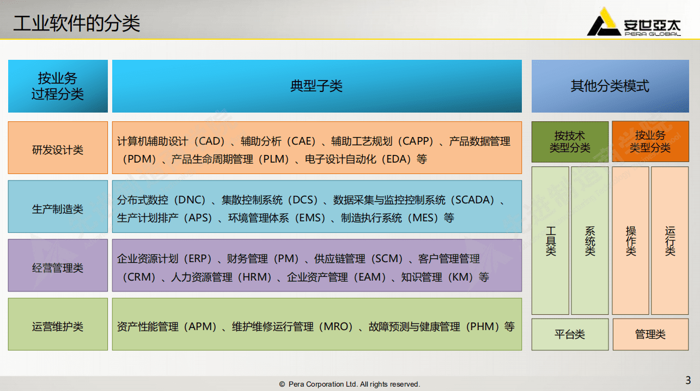This screenshot has width=700, height=391.
Task: Click the 管理类 box
Action: [x=651, y=334]
